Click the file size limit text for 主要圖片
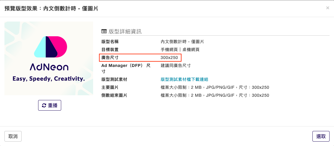The height and width of the screenshot is (146, 334). point(215,87)
